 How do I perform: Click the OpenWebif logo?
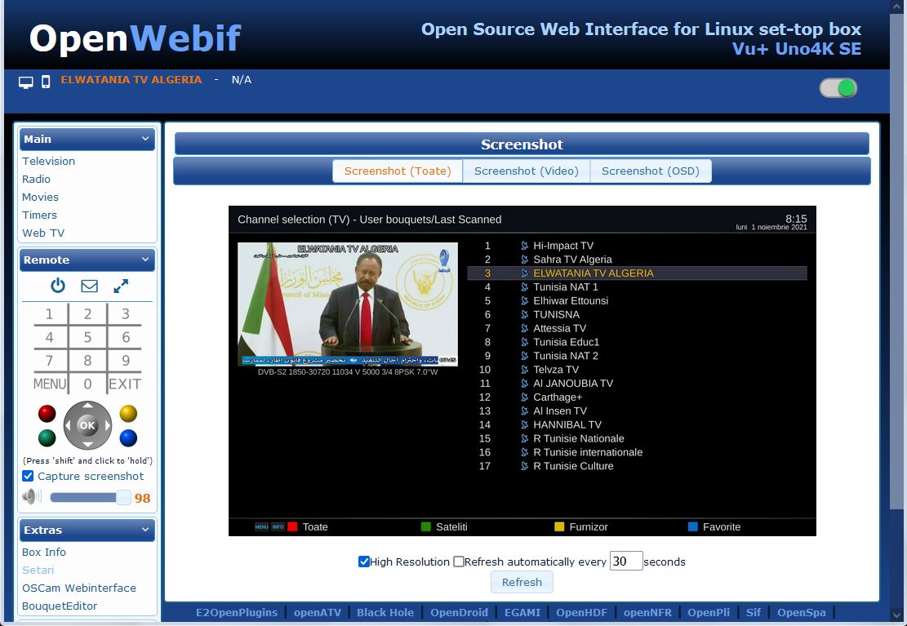136,38
